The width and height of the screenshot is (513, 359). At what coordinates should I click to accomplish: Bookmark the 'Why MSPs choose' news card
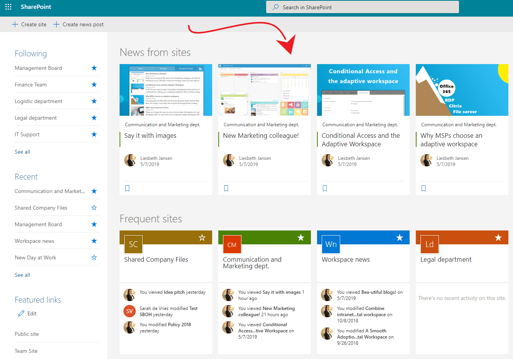(424, 188)
